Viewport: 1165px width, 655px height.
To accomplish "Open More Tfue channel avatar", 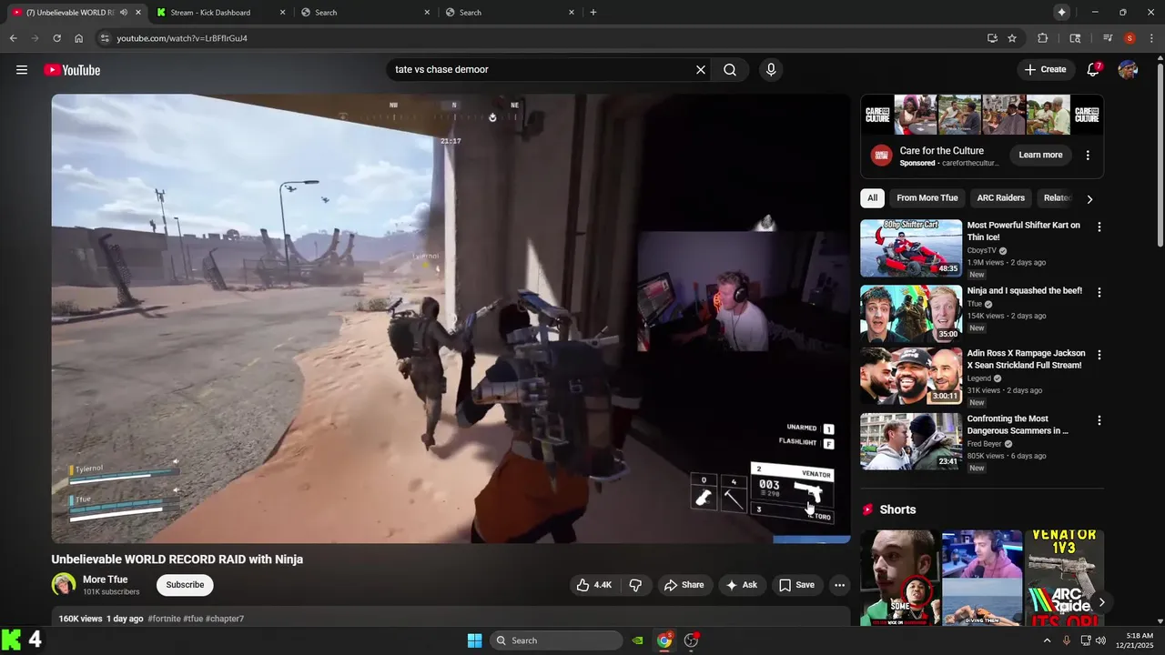I will 64,585.
